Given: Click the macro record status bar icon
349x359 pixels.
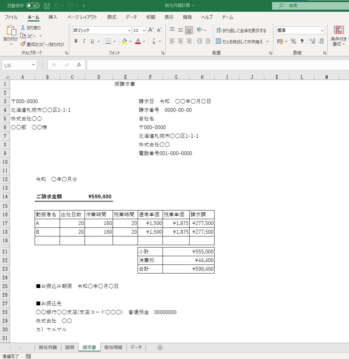Looking at the screenshot, I should coord(28,356).
